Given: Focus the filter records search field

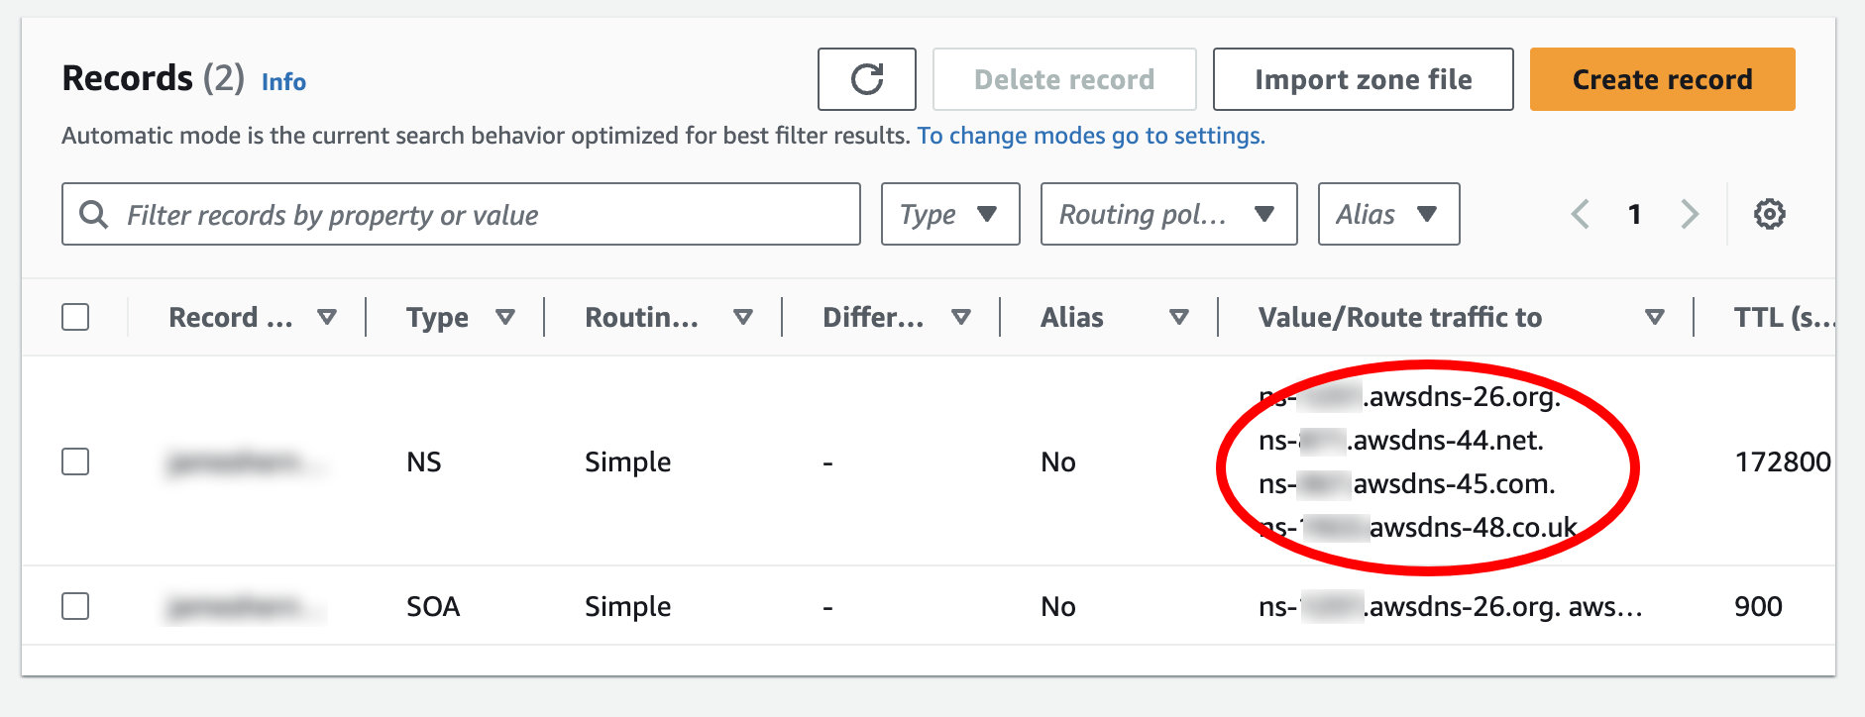Looking at the screenshot, I should pyautogui.click(x=461, y=214).
